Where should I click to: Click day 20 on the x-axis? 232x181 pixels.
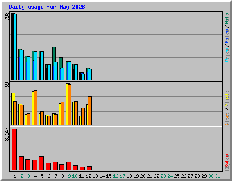tap(143, 176)
